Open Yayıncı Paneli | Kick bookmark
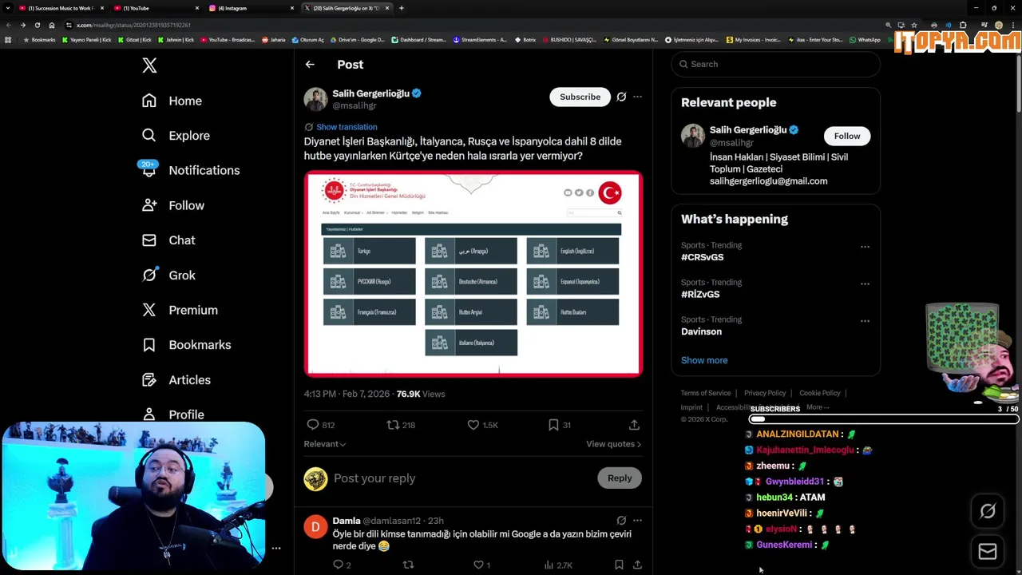This screenshot has width=1022, height=575. pos(88,39)
